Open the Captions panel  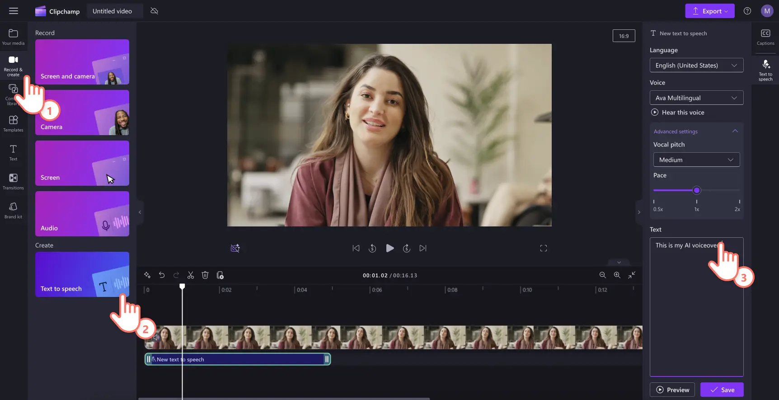click(x=765, y=37)
